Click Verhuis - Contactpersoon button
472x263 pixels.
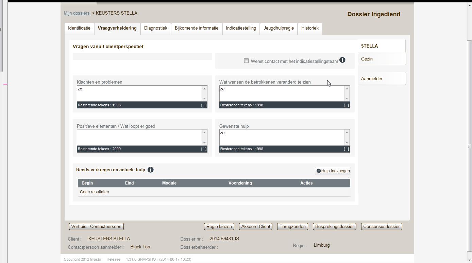pos(96,227)
